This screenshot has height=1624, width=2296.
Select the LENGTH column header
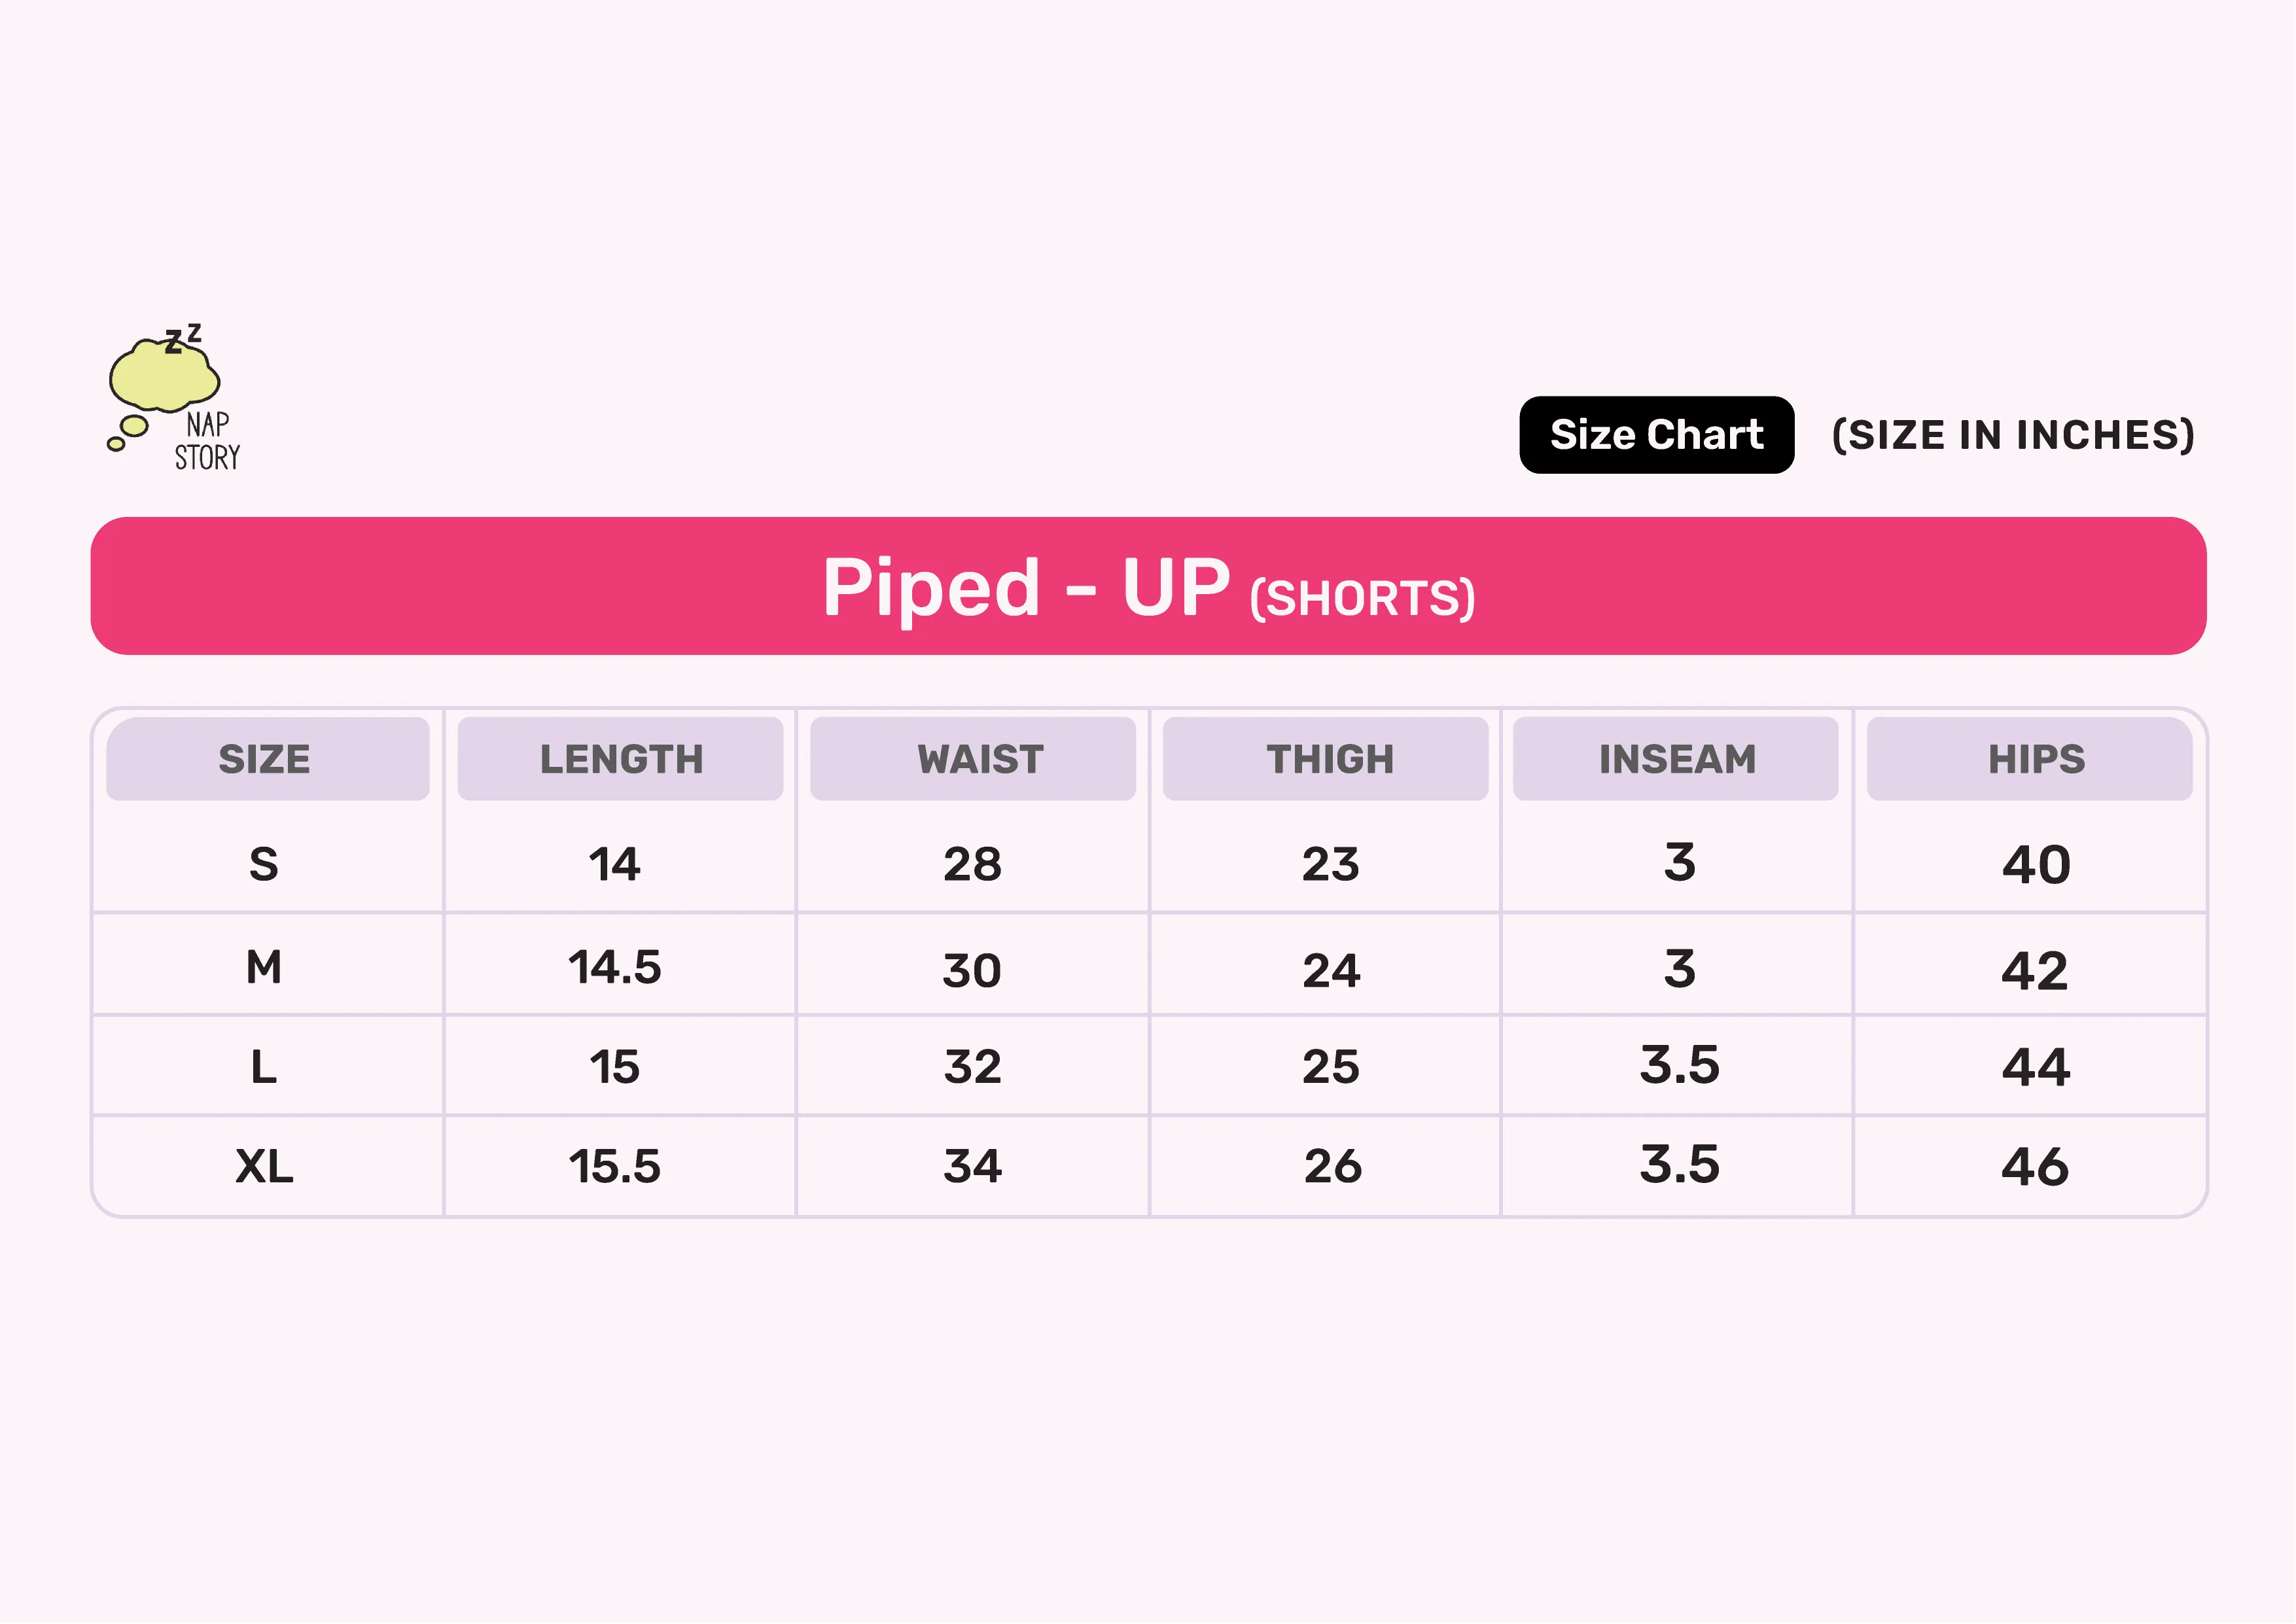coord(621,759)
